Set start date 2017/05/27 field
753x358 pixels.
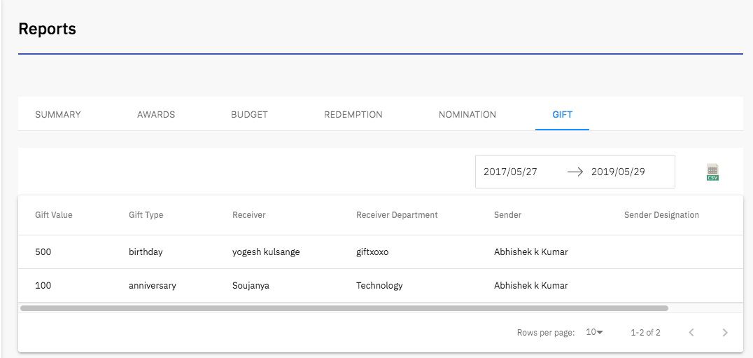[510, 172]
